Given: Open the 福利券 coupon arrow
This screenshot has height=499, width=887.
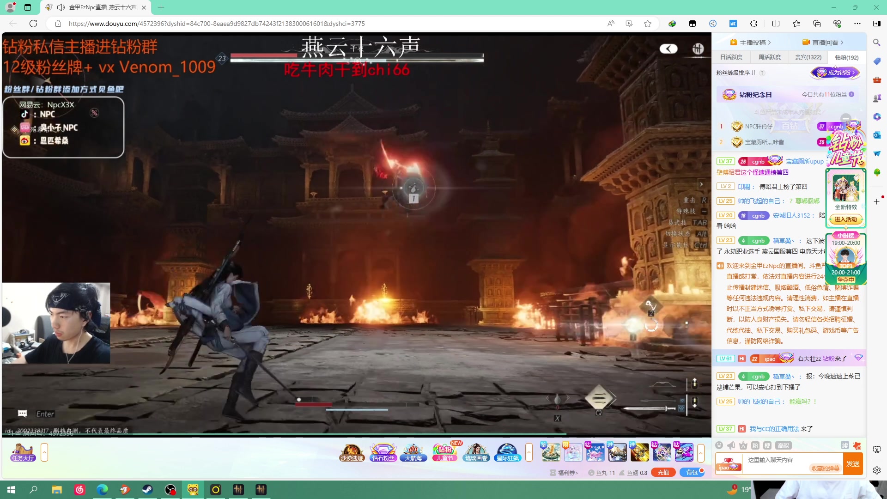Looking at the screenshot, I should tap(564, 473).
